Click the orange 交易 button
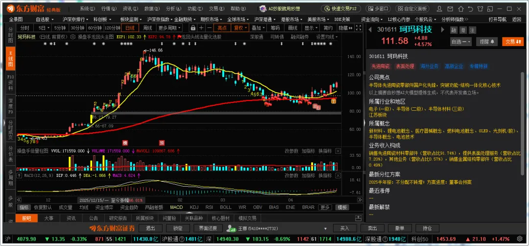This screenshot has width=529, height=246. 513,42
